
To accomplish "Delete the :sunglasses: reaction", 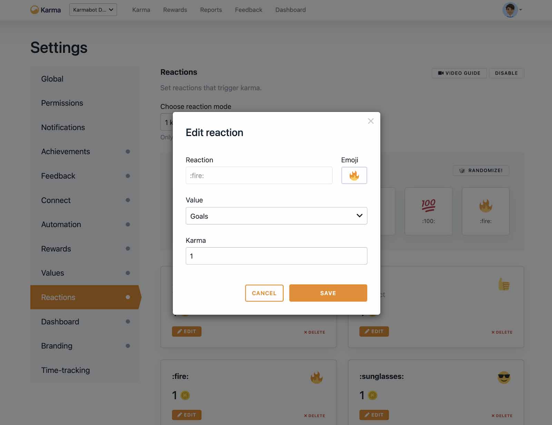I will click(x=502, y=416).
